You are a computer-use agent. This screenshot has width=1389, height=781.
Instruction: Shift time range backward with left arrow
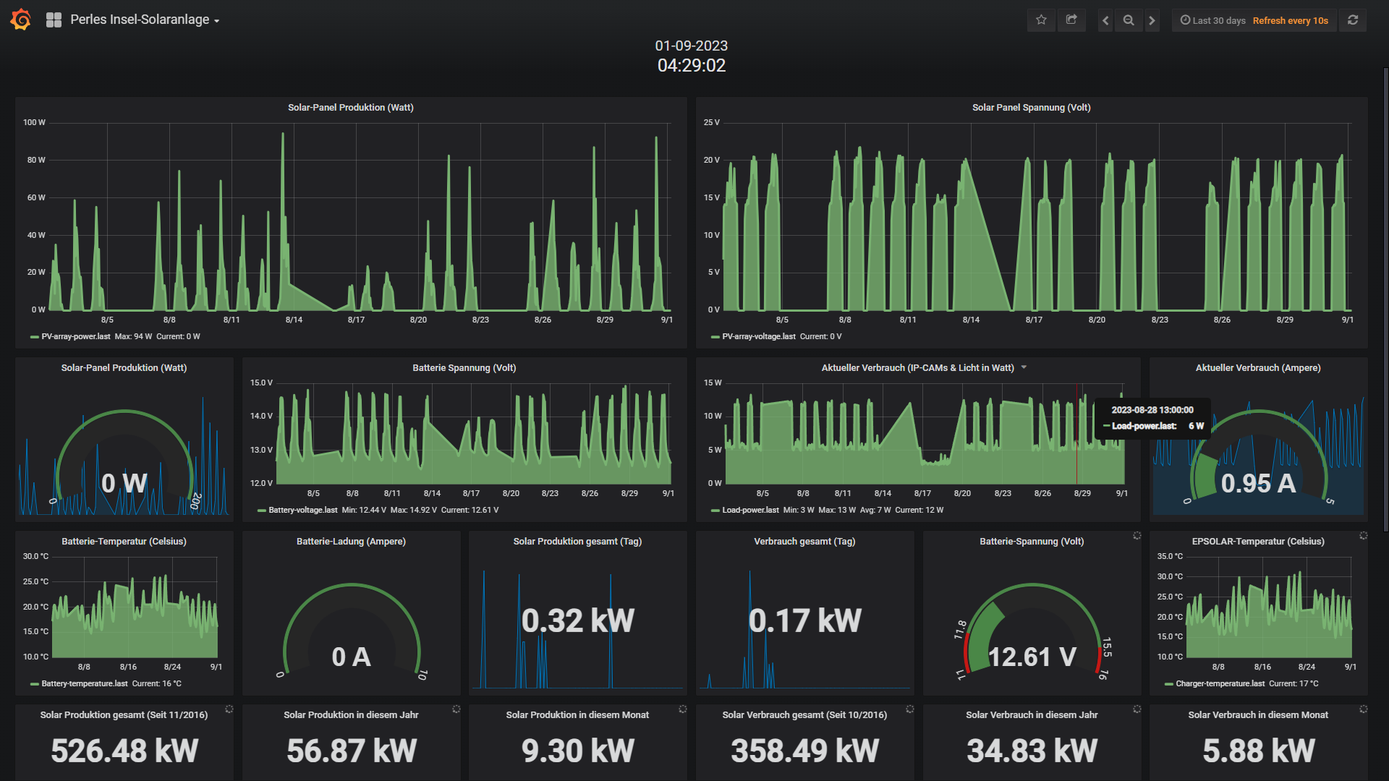[1105, 20]
